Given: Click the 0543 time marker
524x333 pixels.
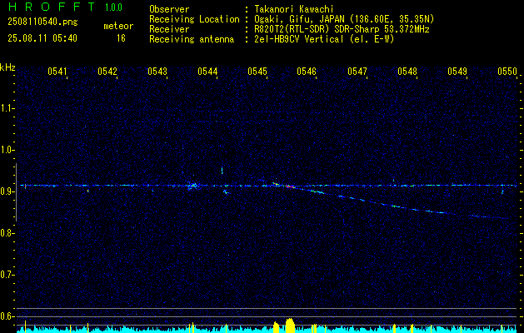Looking at the screenshot, I should click(157, 72).
